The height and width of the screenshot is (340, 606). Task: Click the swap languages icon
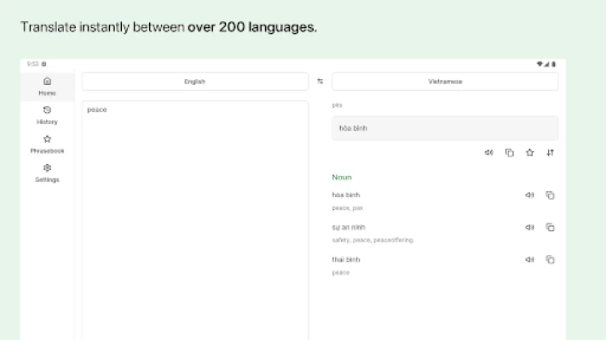(x=320, y=82)
